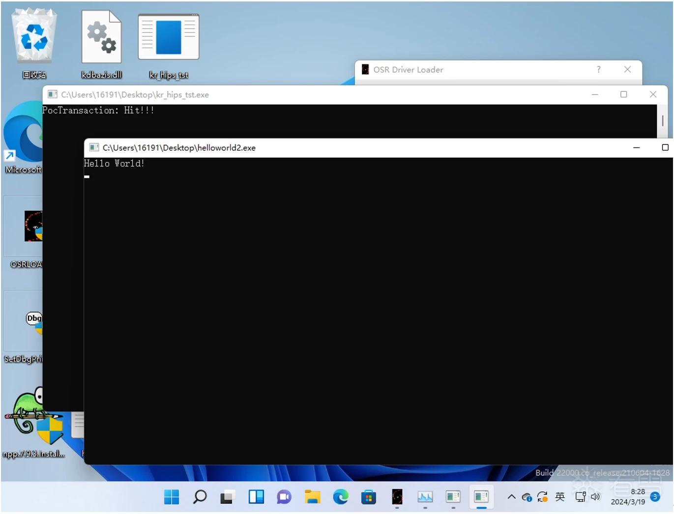Expand the hidden system tray icons chevron
Viewport: 674px width, 514px height.
(511, 497)
